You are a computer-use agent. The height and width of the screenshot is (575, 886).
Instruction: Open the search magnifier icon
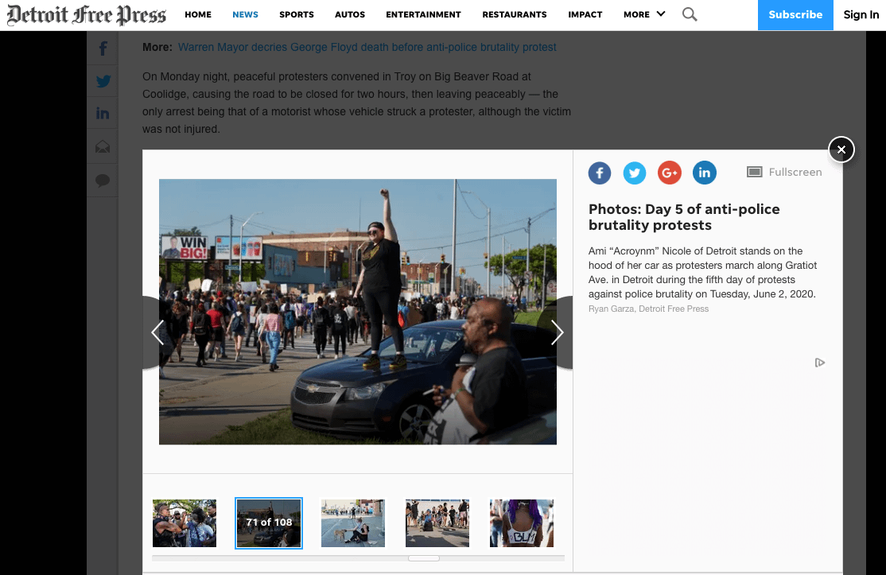[690, 14]
